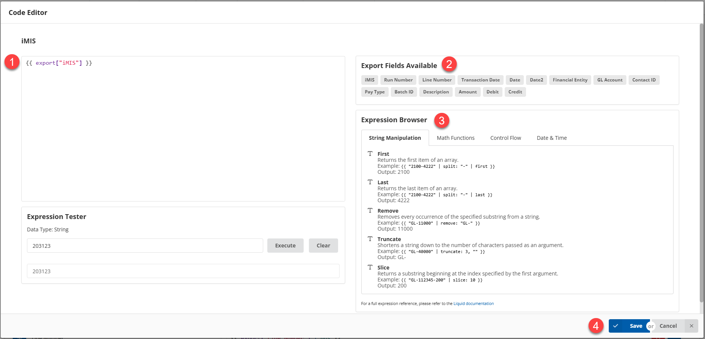Click the text icon next to Truncate

370,239
